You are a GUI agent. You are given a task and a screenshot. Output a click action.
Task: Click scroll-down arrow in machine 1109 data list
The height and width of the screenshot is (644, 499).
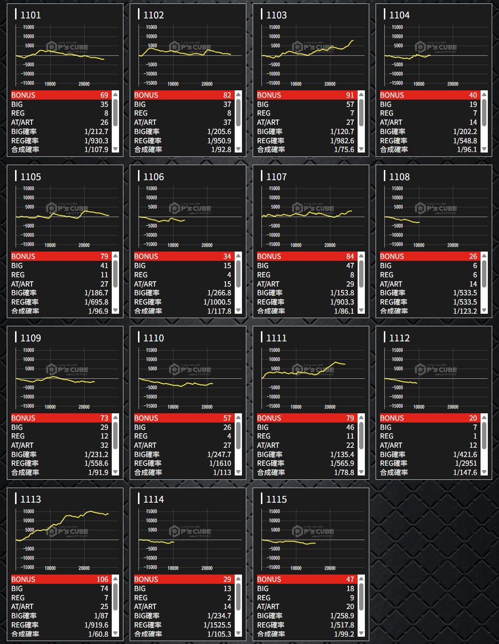(116, 472)
